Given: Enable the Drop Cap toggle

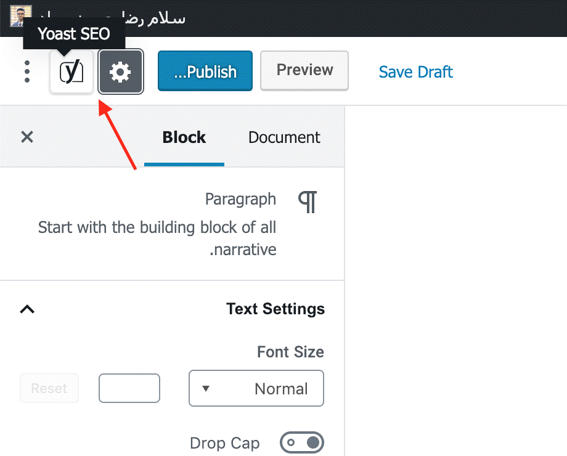Looking at the screenshot, I should tap(301, 442).
